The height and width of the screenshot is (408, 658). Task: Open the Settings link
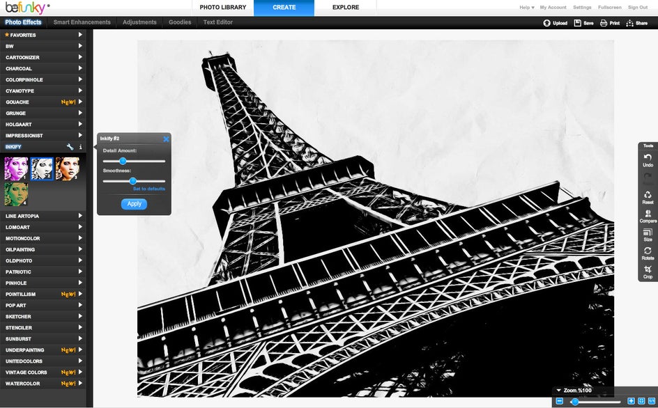pyautogui.click(x=582, y=8)
